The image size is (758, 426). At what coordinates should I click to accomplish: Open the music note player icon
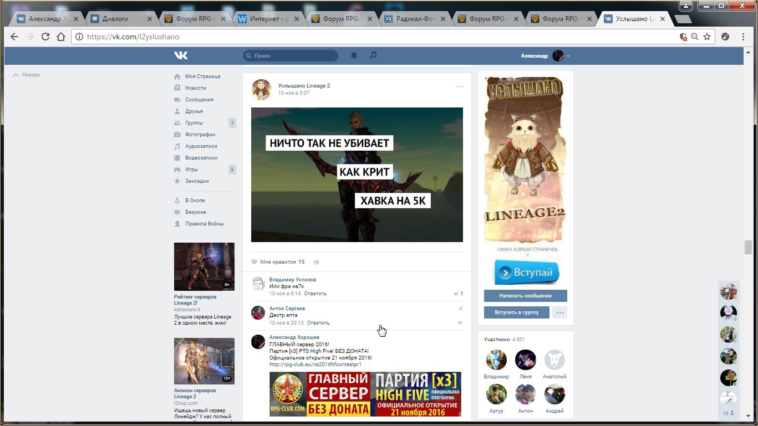373,55
